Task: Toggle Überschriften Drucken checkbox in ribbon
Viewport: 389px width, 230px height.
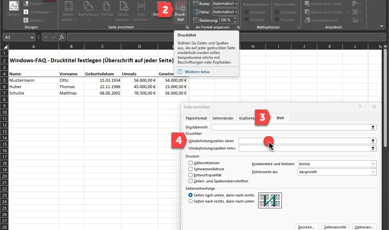Action: coord(277,20)
